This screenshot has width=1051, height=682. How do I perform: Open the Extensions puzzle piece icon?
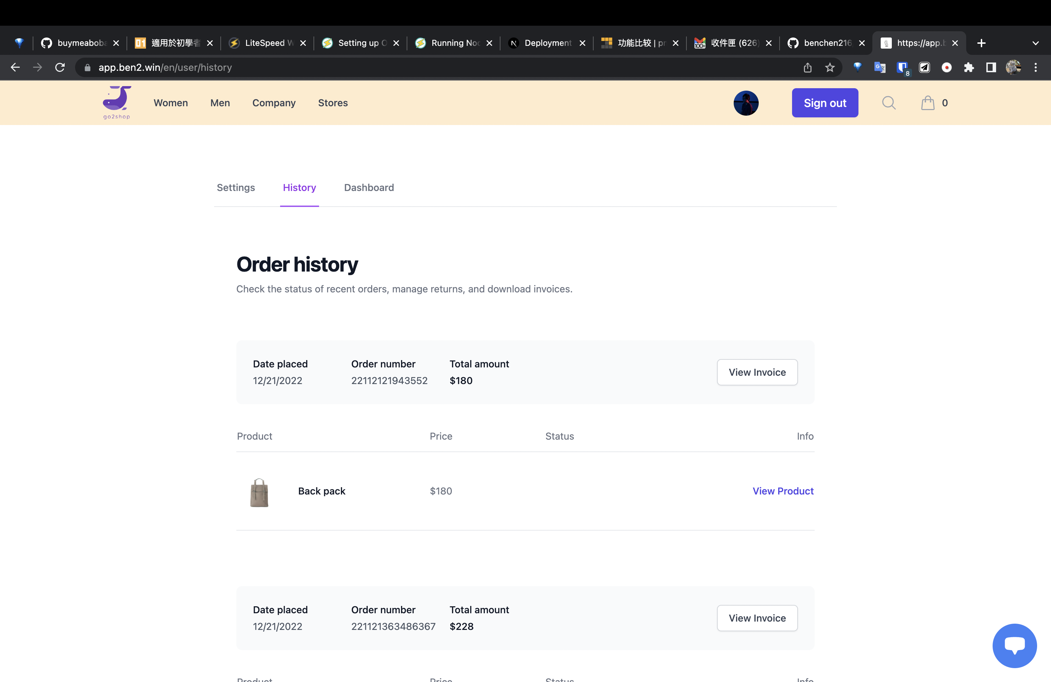coord(969,67)
